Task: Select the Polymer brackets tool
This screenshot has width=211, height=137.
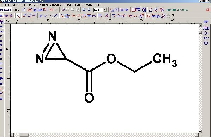Action: [100, 16]
